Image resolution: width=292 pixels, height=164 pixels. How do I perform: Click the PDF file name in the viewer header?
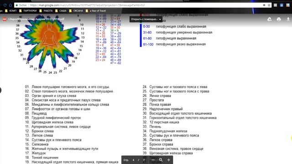tap(36, 19)
